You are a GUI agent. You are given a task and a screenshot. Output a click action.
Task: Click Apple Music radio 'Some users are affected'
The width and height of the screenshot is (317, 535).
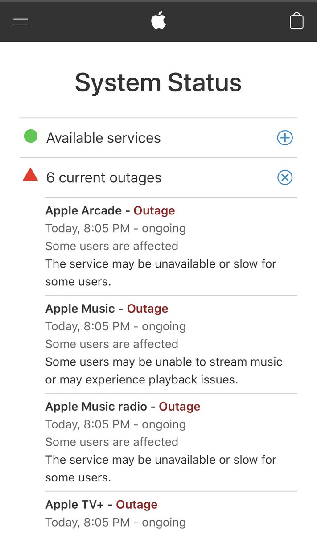(x=111, y=442)
